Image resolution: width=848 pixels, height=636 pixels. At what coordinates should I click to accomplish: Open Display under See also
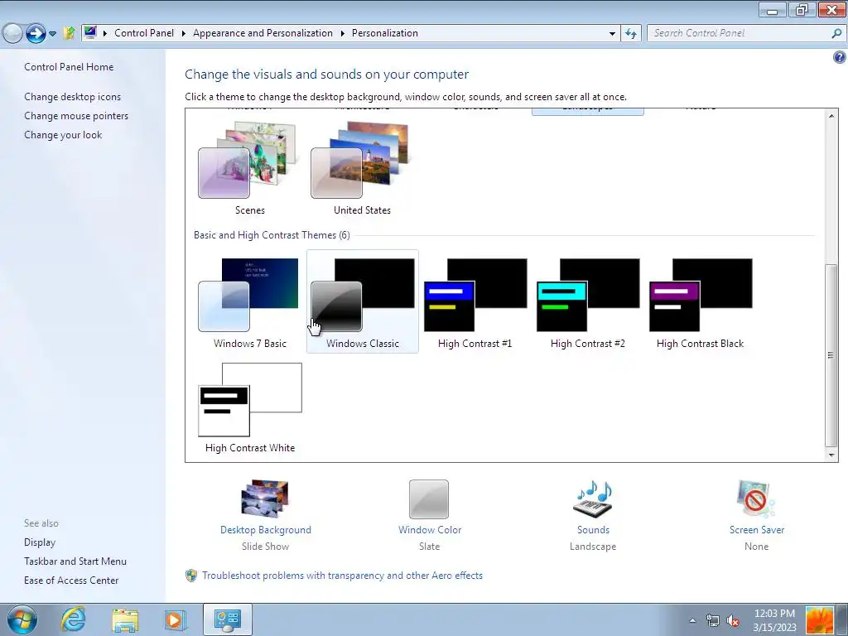pos(40,542)
